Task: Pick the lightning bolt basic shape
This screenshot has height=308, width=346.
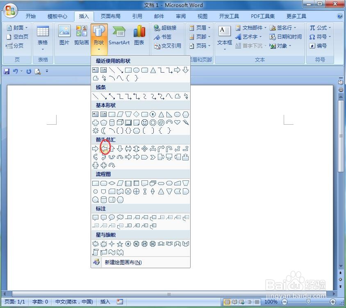Action: tap(186, 123)
